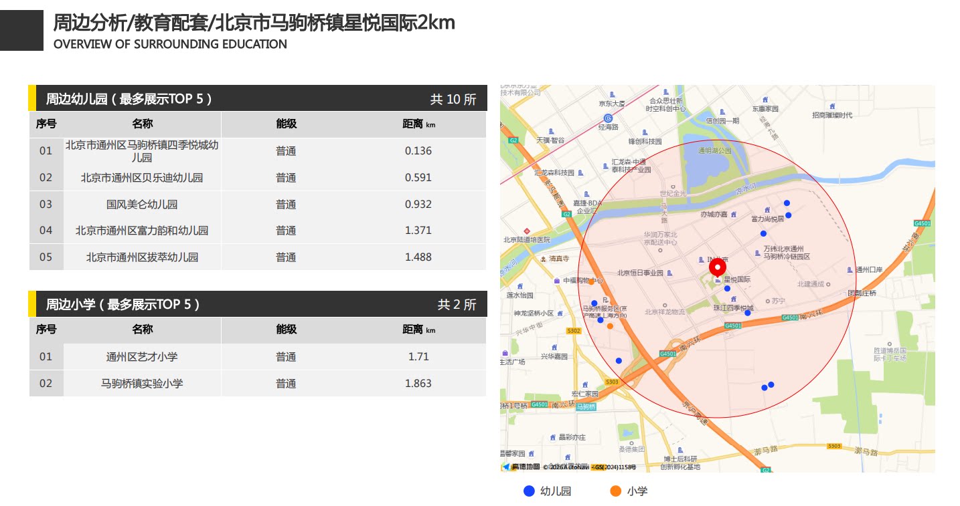Select the 天骥·智谷 building icon
The width and height of the screenshot is (960, 506).
pos(551,132)
